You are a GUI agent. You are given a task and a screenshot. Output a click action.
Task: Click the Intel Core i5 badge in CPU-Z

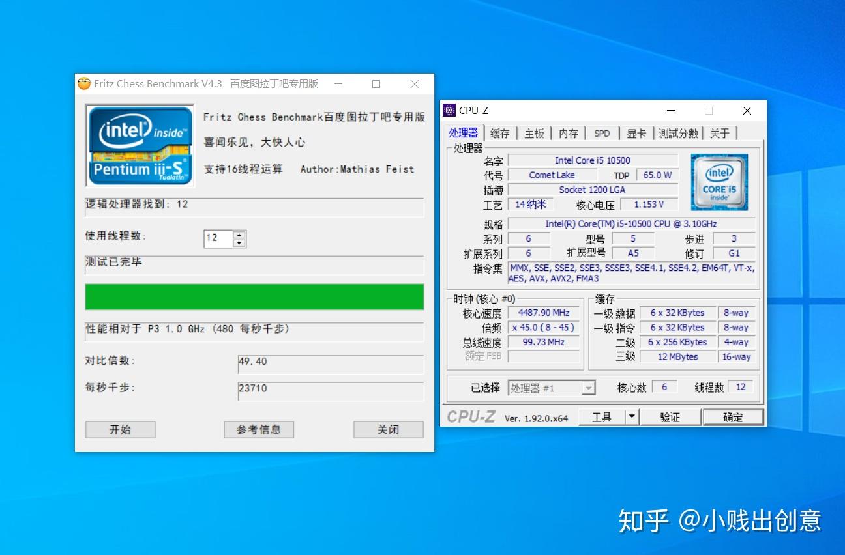[x=719, y=182]
